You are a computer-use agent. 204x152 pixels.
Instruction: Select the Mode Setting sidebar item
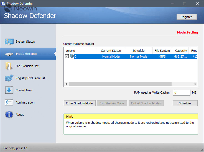[x=28, y=54]
